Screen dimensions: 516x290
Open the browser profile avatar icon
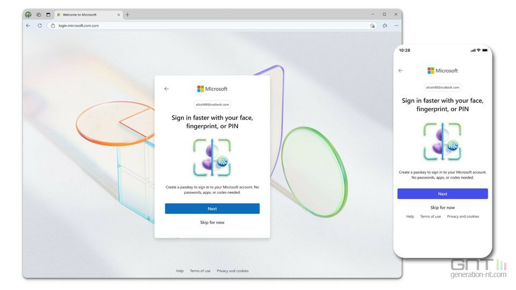(x=28, y=15)
